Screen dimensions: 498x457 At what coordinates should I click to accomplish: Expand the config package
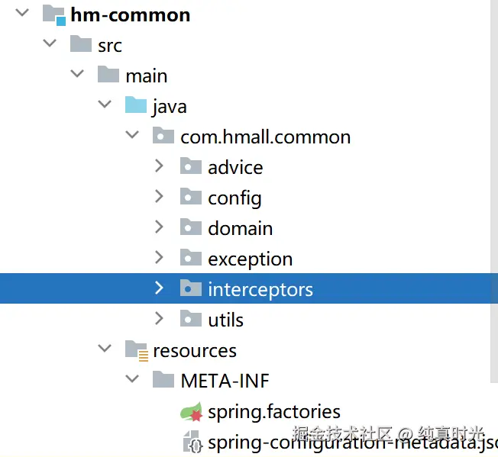coord(159,196)
